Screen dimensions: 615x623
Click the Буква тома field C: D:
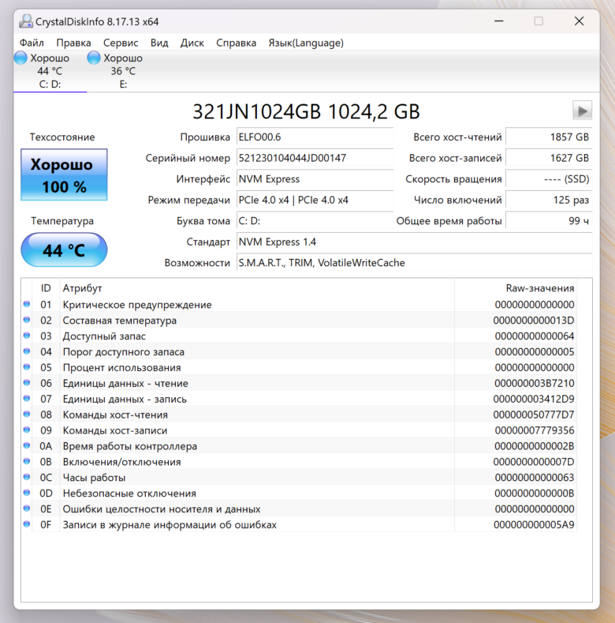[315, 221]
